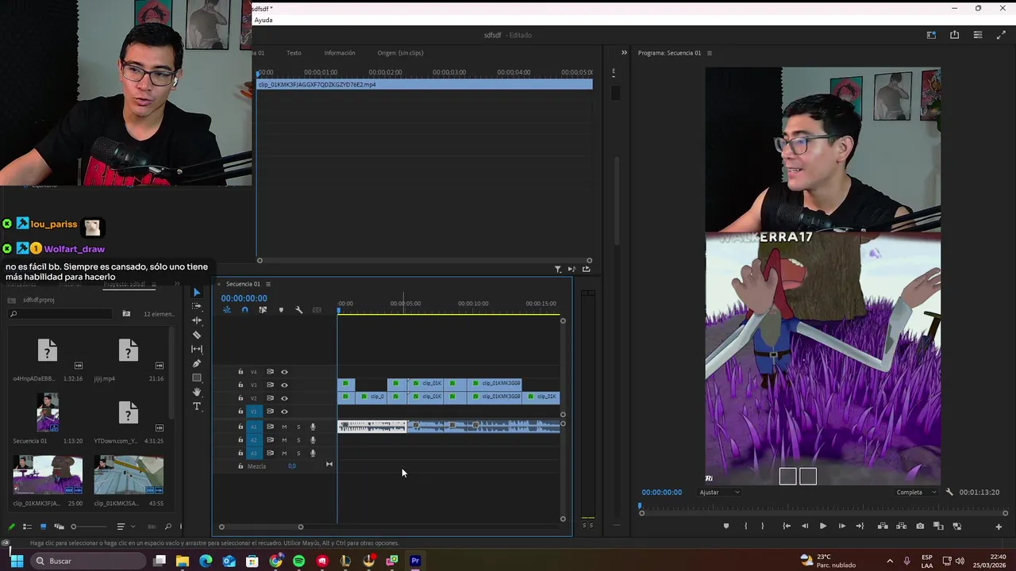Open Completa playback resolution dropdown
The width and height of the screenshot is (1016, 571).
click(x=916, y=492)
